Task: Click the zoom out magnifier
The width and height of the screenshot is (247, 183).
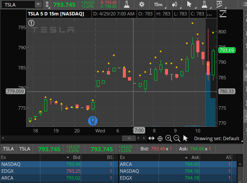Action: coord(177,138)
